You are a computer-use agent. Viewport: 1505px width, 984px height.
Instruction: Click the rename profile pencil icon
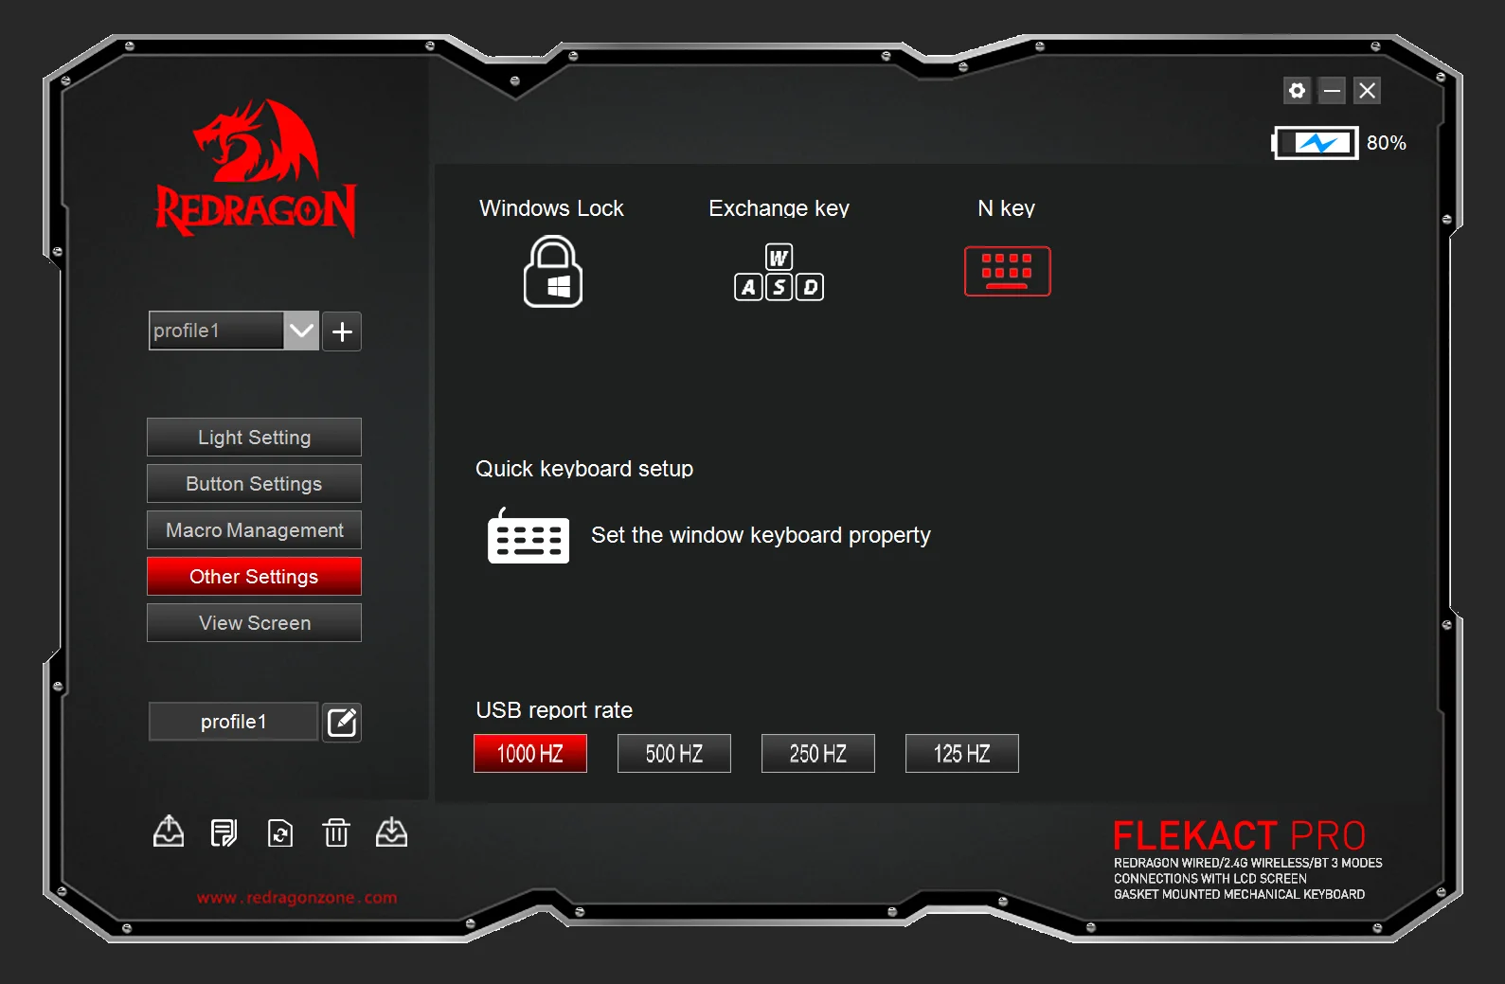[x=342, y=723]
